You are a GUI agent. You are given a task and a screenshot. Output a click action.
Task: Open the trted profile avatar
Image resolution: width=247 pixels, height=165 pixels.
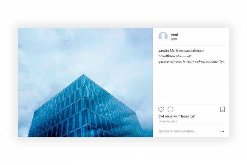point(163,36)
